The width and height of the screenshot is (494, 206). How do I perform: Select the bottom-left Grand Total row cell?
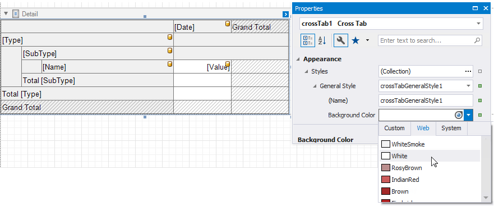[x=87, y=107]
